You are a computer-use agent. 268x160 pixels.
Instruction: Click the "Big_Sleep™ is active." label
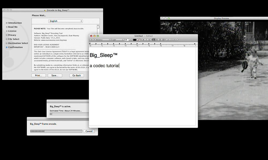click(60, 106)
